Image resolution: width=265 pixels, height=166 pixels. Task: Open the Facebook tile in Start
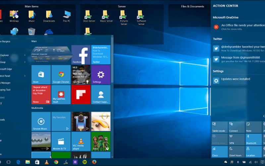tap(81, 54)
